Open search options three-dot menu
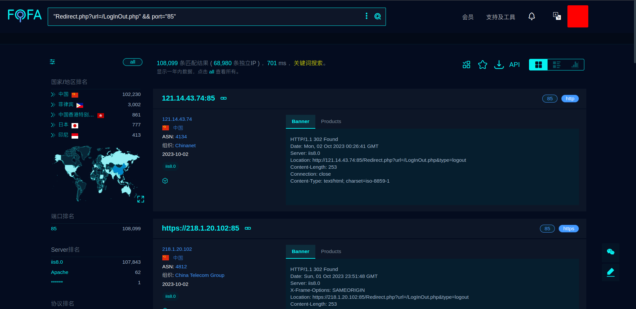This screenshot has width=636, height=309. click(366, 16)
